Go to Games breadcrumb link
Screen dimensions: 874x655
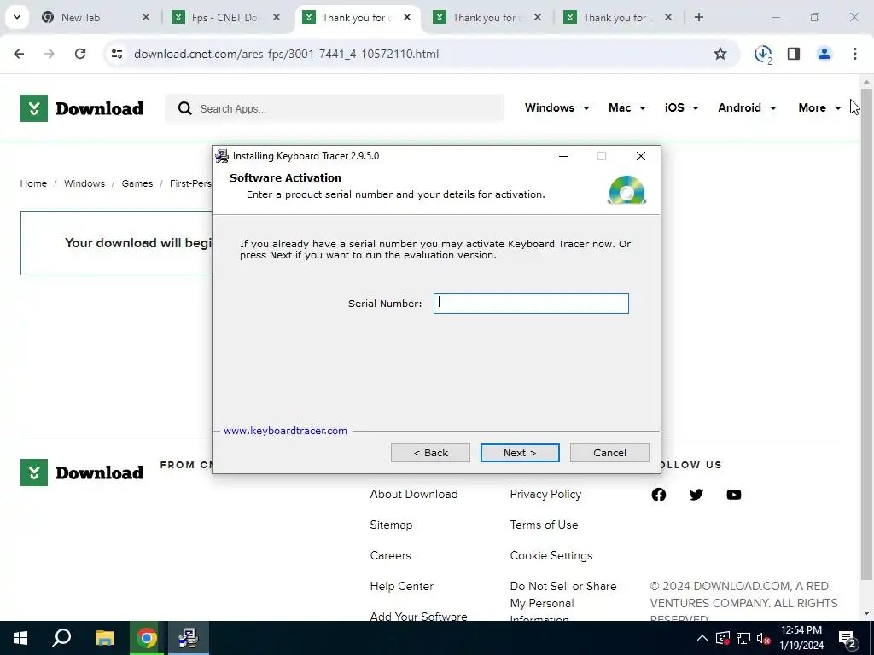coord(137,183)
